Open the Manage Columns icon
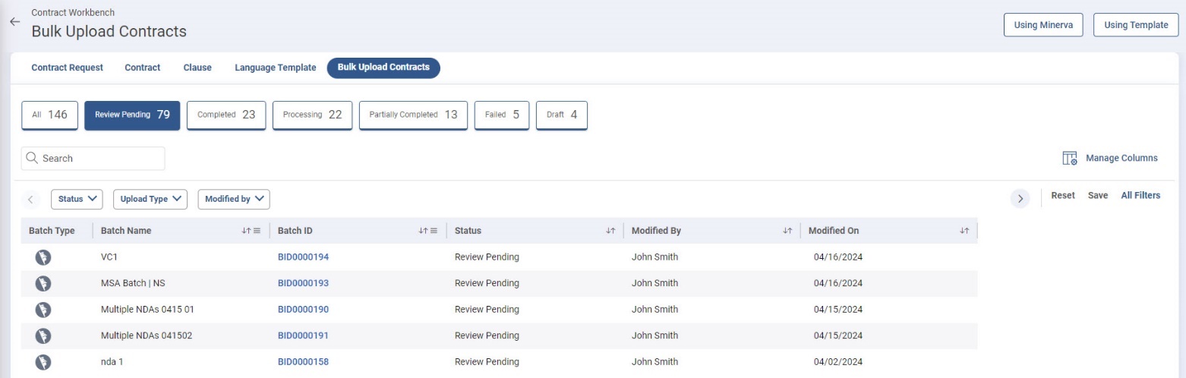The image size is (1186, 378). point(1070,159)
